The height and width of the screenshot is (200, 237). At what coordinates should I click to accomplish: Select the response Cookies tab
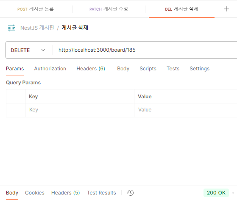35,193
